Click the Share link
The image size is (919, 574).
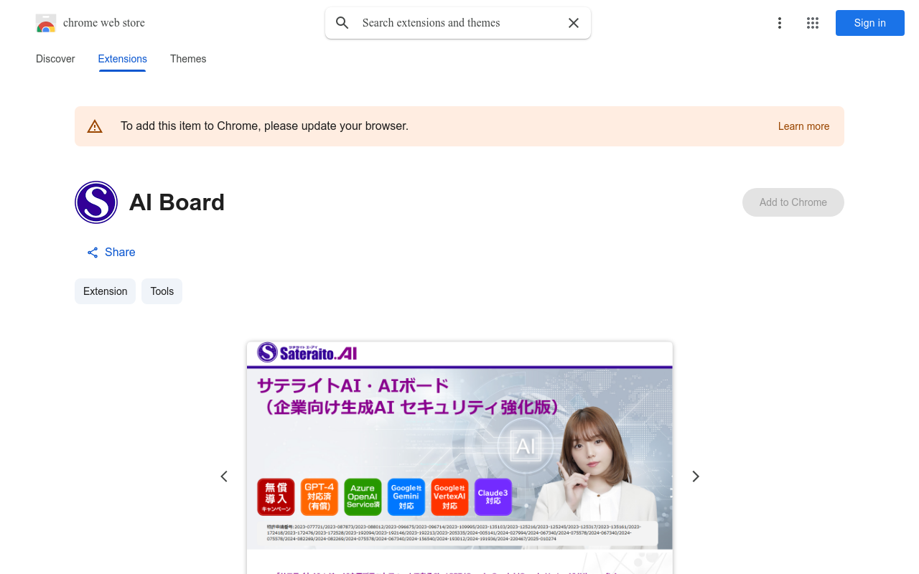coord(111,253)
